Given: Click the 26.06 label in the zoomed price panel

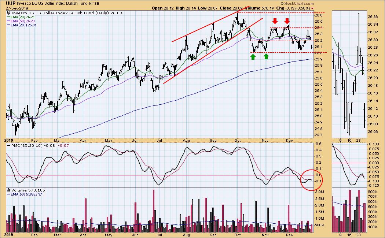Looking at the screenshot, I should point(373,131).
